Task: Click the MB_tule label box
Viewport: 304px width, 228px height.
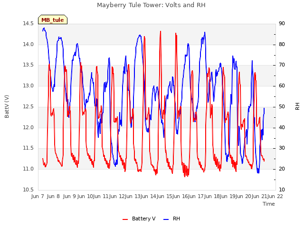Action: point(53,19)
